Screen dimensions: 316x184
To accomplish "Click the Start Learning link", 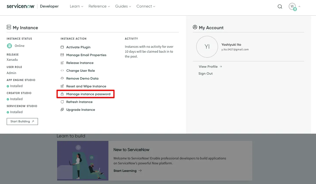I will tap(127, 171).
